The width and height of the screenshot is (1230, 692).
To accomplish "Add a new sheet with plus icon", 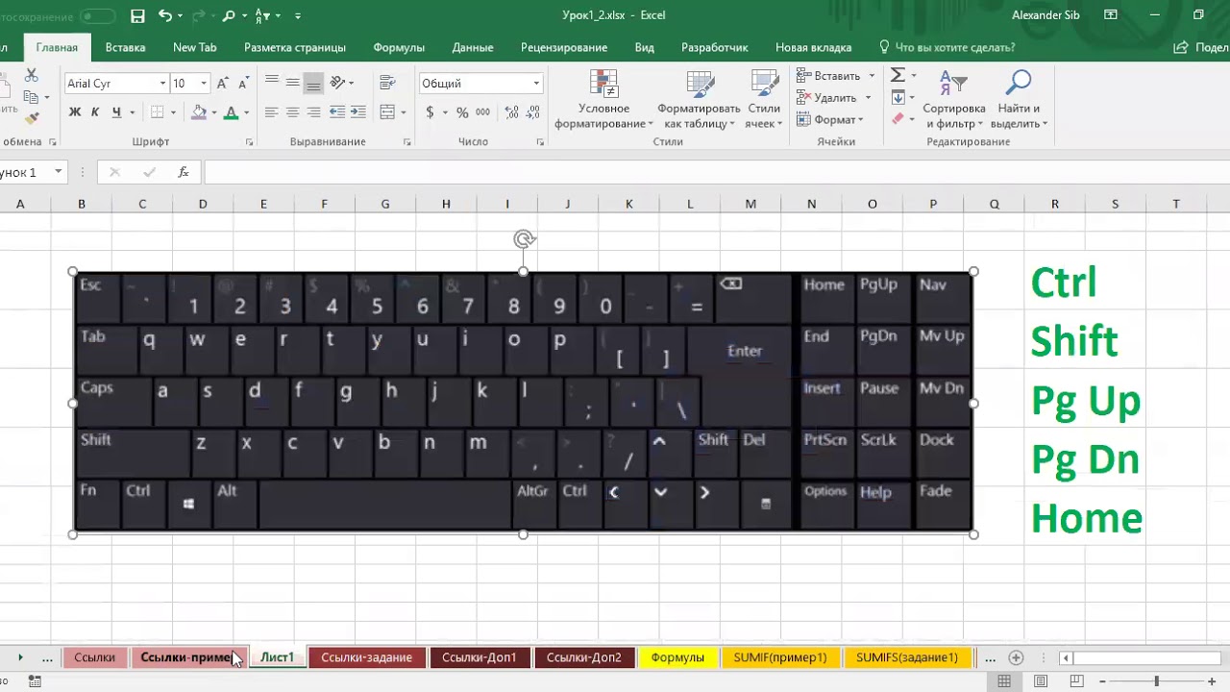I will coord(1016,657).
